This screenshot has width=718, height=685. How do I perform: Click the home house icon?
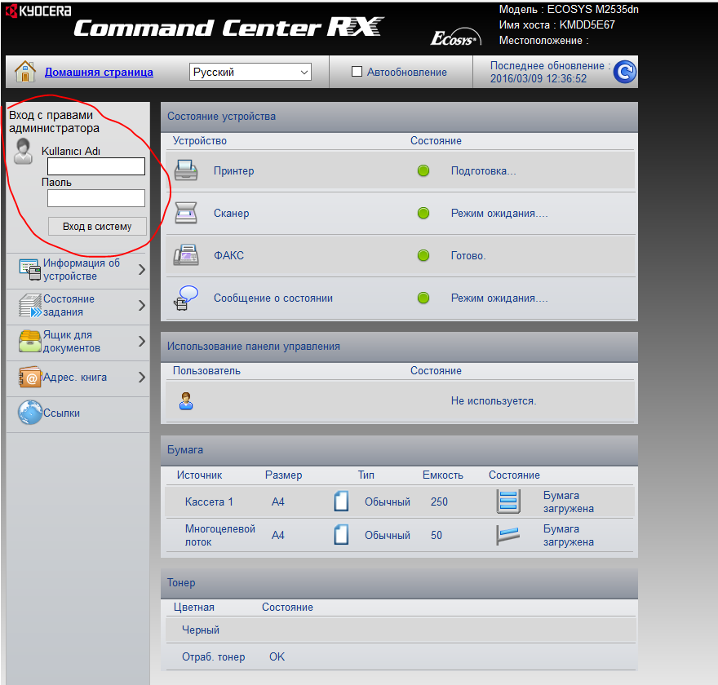point(25,72)
